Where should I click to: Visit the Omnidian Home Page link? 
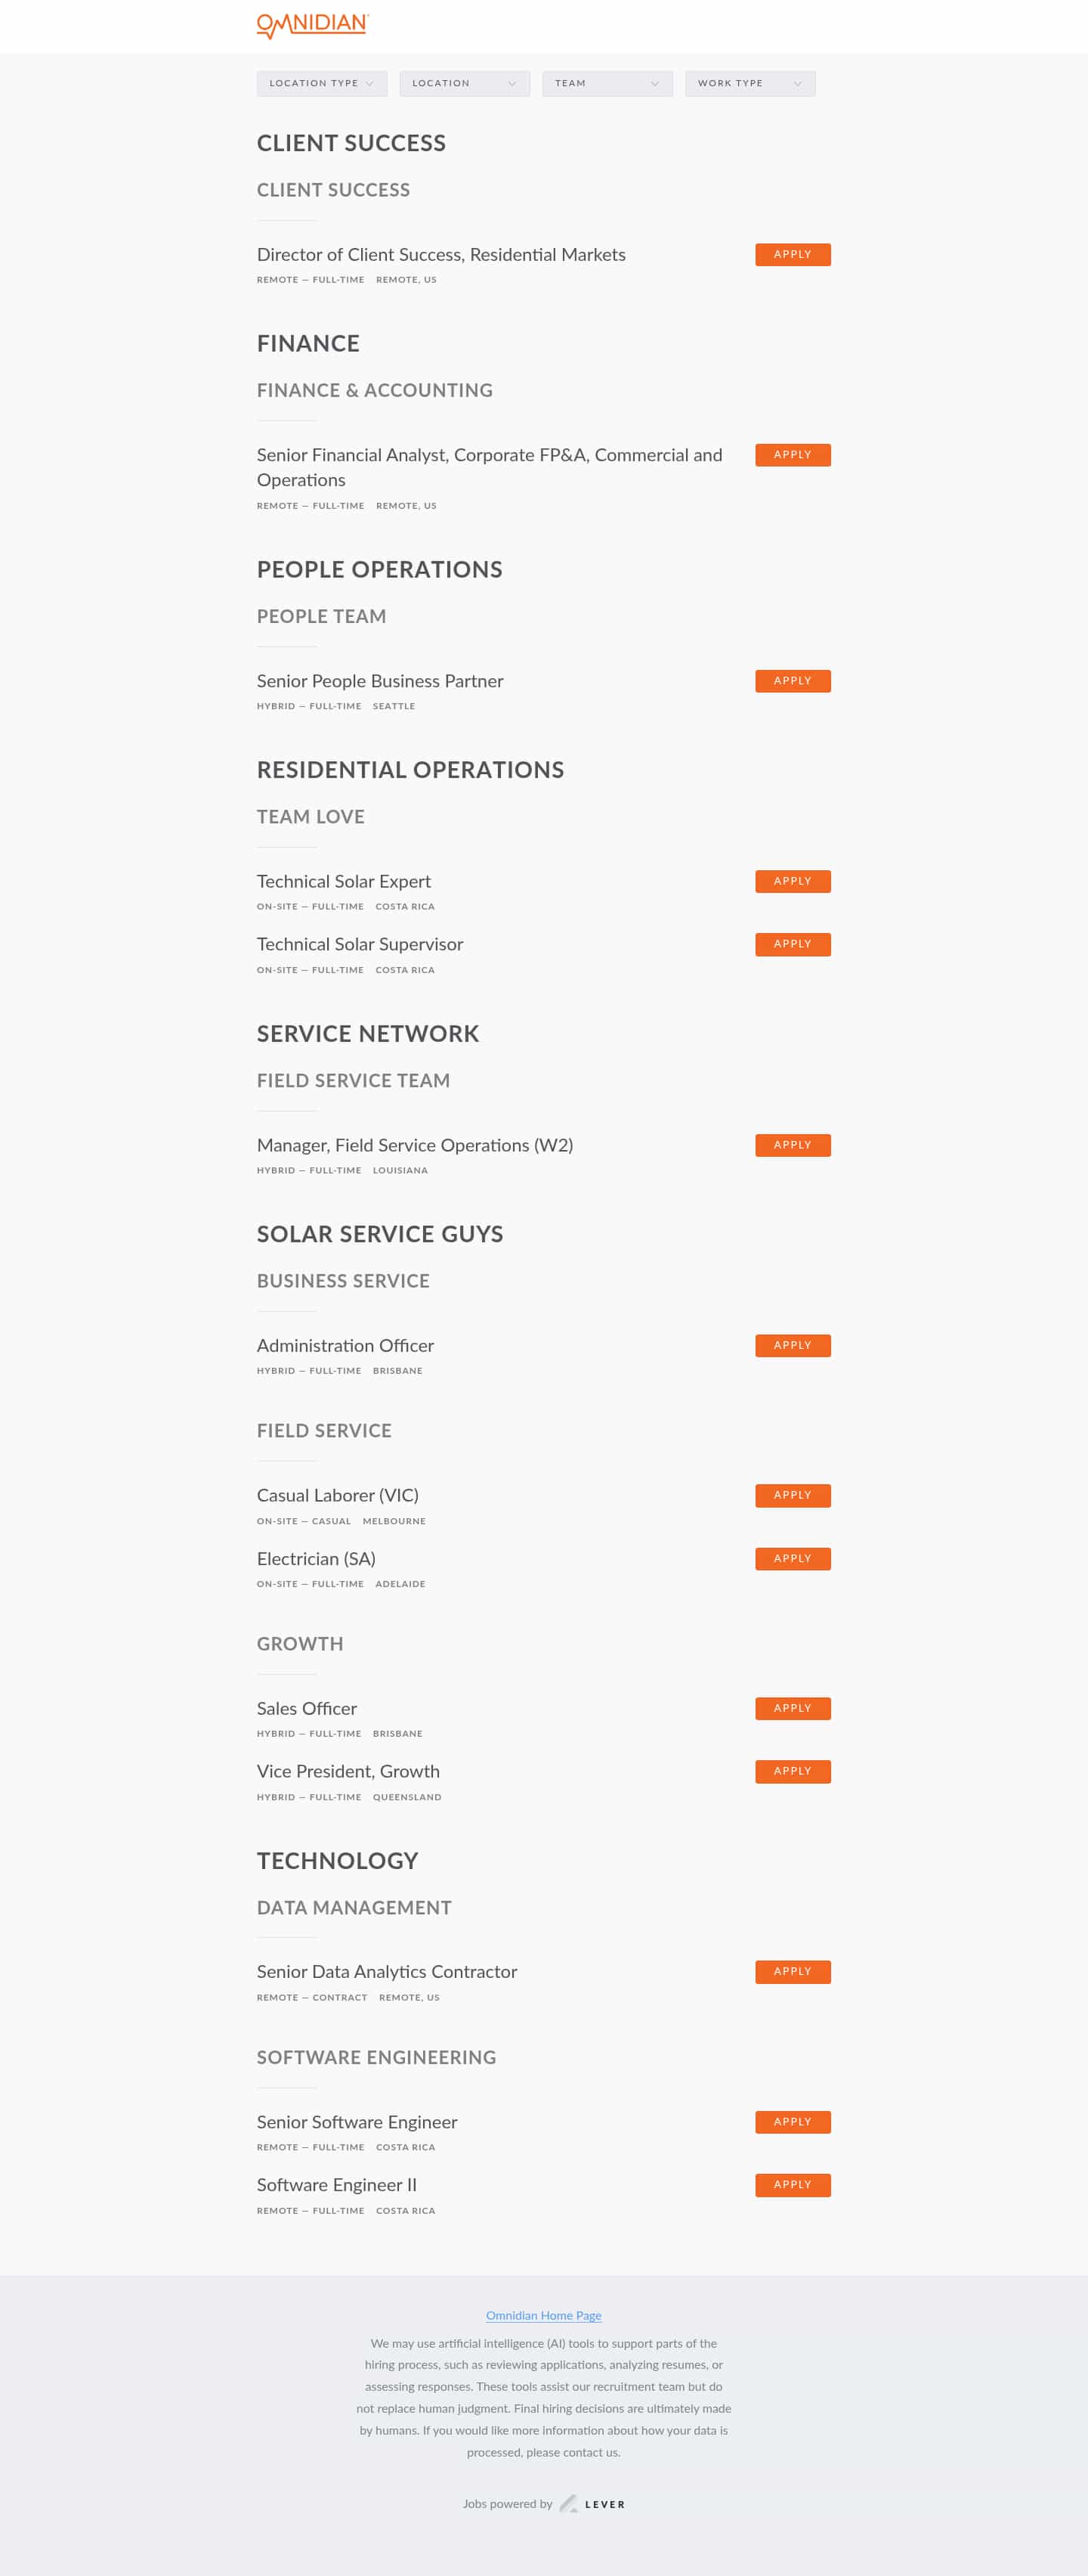click(x=543, y=2315)
